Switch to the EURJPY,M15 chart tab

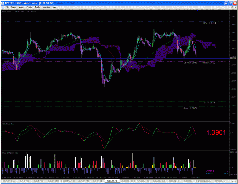tap(69, 181)
